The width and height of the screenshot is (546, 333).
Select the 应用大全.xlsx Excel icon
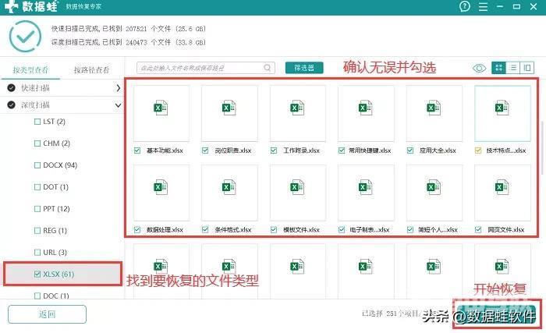point(434,108)
